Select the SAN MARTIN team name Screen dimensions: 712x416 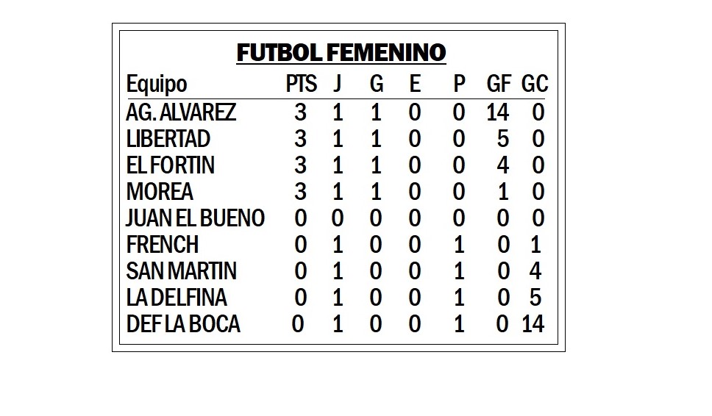click(181, 270)
